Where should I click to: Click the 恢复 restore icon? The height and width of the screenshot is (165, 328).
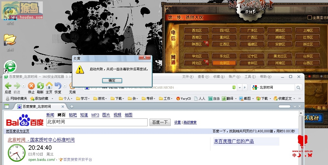pyautogui.click(x=58, y=86)
